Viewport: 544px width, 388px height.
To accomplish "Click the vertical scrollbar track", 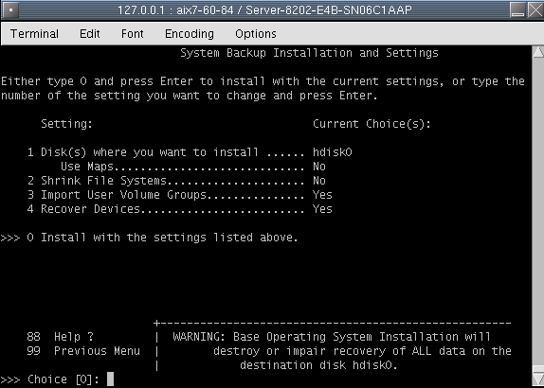I will (538, 213).
